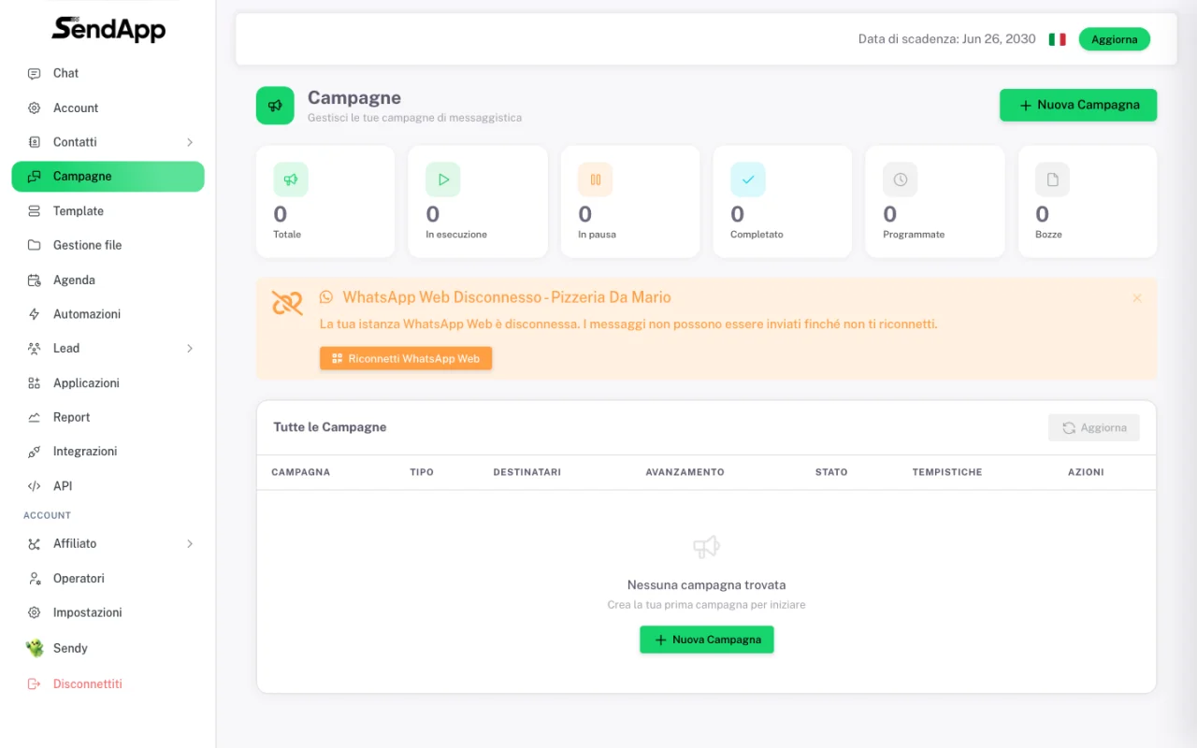Click the Integrazioni plug icon

(35, 452)
